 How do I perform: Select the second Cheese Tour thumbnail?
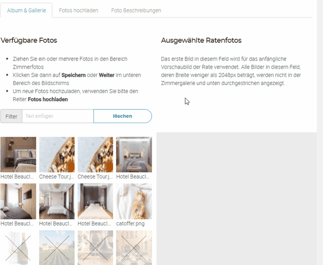(95, 155)
